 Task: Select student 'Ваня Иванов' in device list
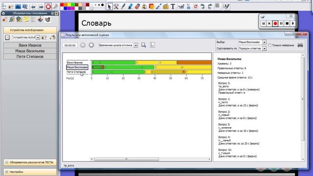[x=30, y=45]
